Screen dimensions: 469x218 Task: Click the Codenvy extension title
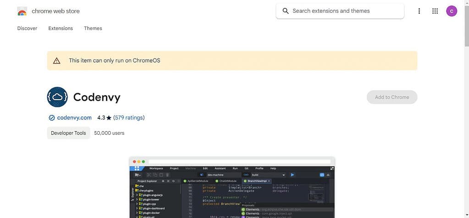tap(97, 97)
